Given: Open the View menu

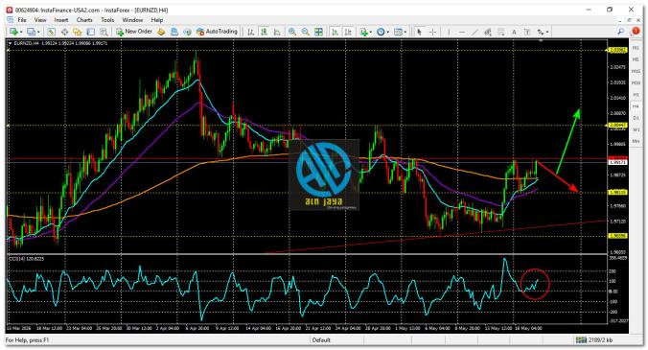Looking at the screenshot, I should pyautogui.click(x=40, y=20).
